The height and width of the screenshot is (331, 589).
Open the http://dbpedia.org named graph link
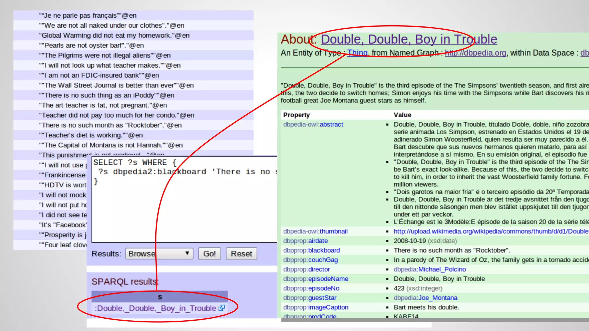[475, 53]
